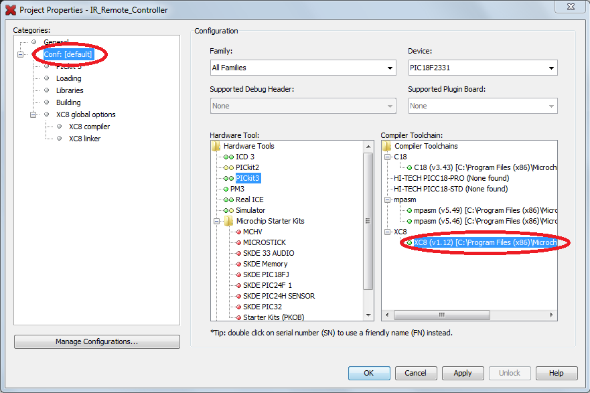Select SKDE PIC24F 1 starter kit
This screenshot has width=590, height=393.
[x=267, y=285]
